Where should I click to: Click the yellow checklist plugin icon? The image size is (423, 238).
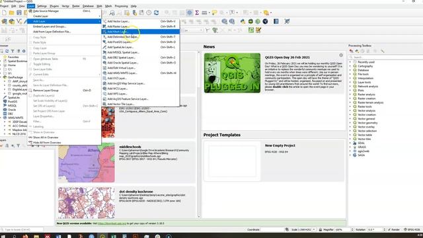coord(258,30)
